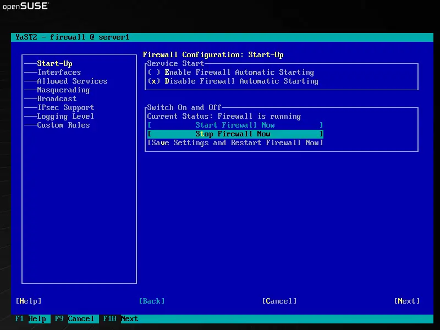
Task: Click F10 Next in the function key bar
Action: pos(120,319)
